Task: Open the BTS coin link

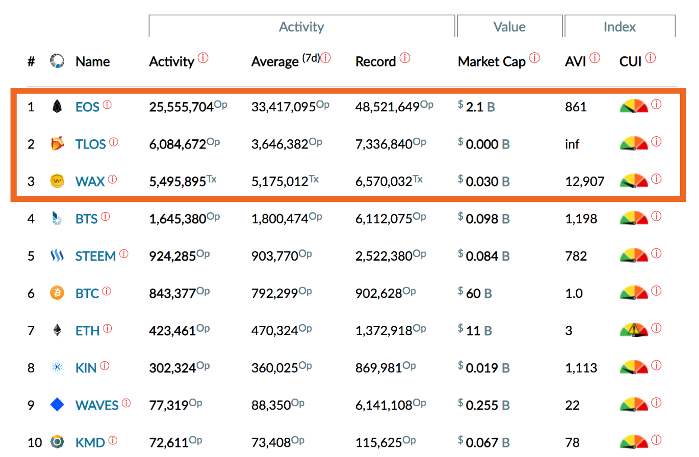Action: coord(87,218)
